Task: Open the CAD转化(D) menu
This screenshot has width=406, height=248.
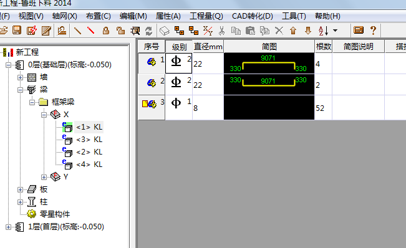Action: [x=253, y=16]
